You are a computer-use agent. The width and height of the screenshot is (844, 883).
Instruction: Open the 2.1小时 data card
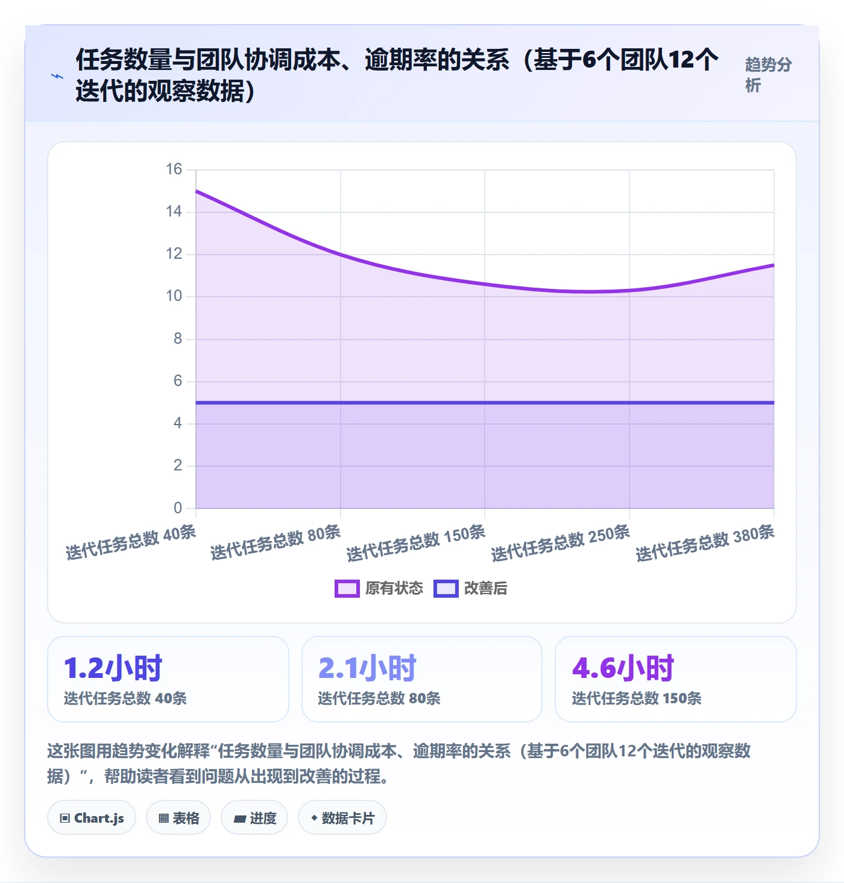point(422,679)
